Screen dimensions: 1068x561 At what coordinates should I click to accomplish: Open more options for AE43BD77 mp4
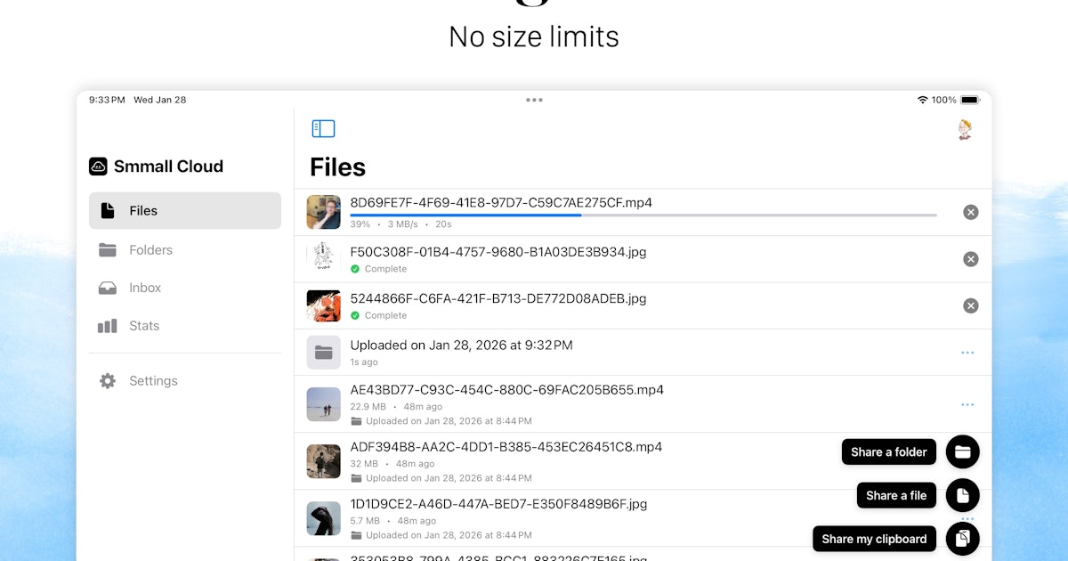click(x=967, y=405)
